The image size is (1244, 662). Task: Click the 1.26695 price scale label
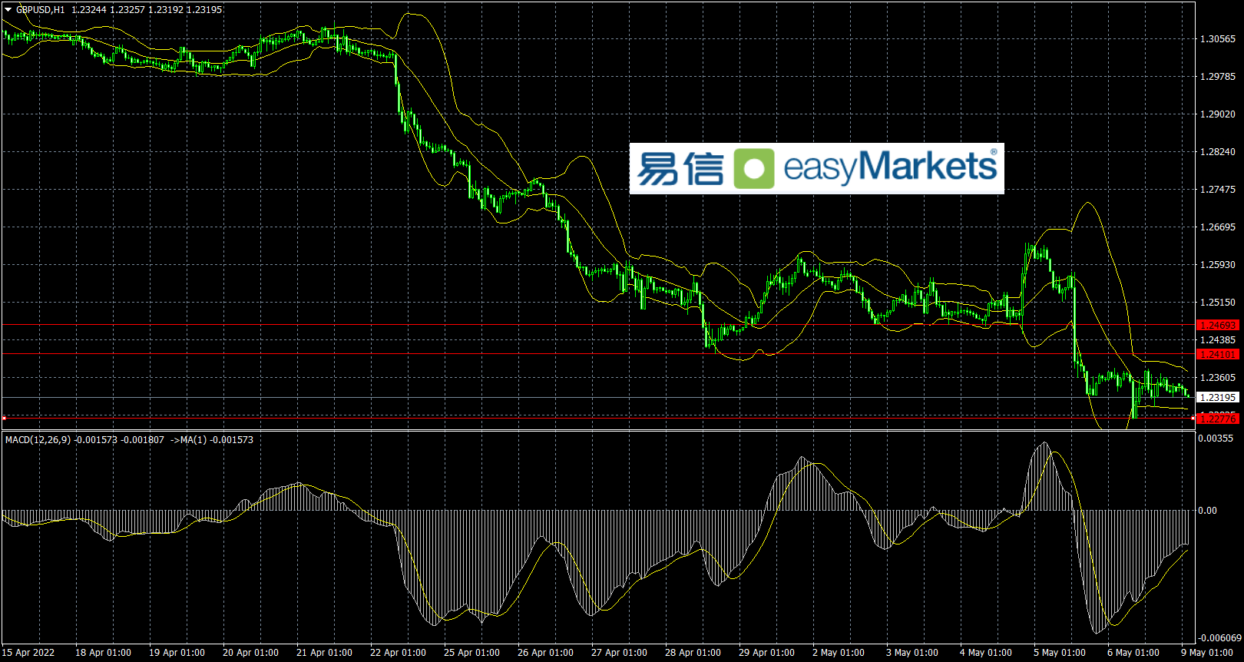click(1218, 227)
